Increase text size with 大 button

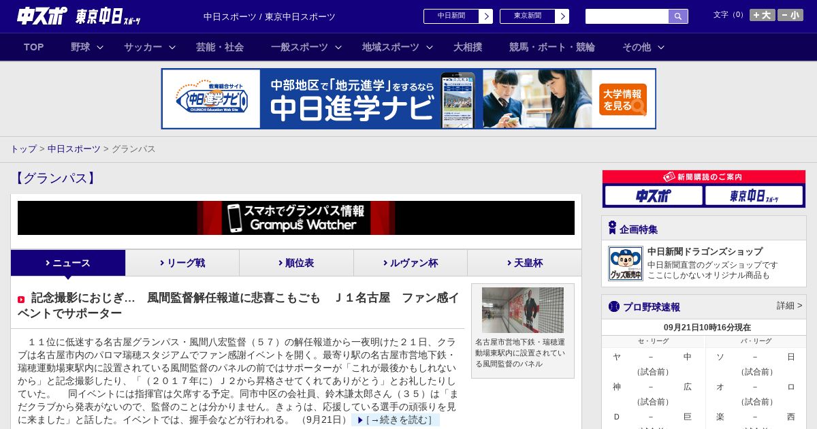click(762, 15)
